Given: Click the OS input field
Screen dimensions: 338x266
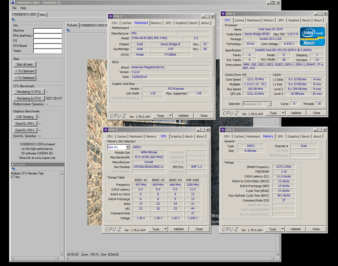Looking at the screenshot, I should [48, 41].
